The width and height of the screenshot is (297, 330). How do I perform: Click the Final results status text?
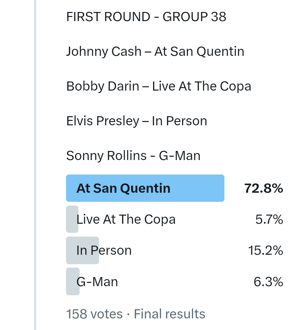point(170,314)
